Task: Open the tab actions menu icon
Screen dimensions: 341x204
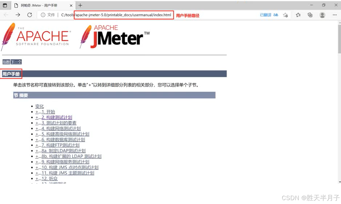Action: tap(5, 6)
